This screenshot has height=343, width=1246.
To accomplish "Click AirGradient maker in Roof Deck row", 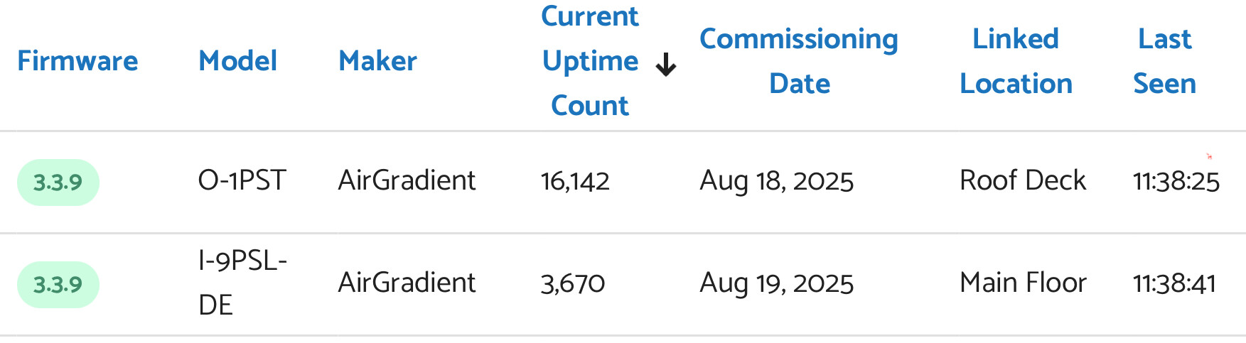I will pos(407,180).
